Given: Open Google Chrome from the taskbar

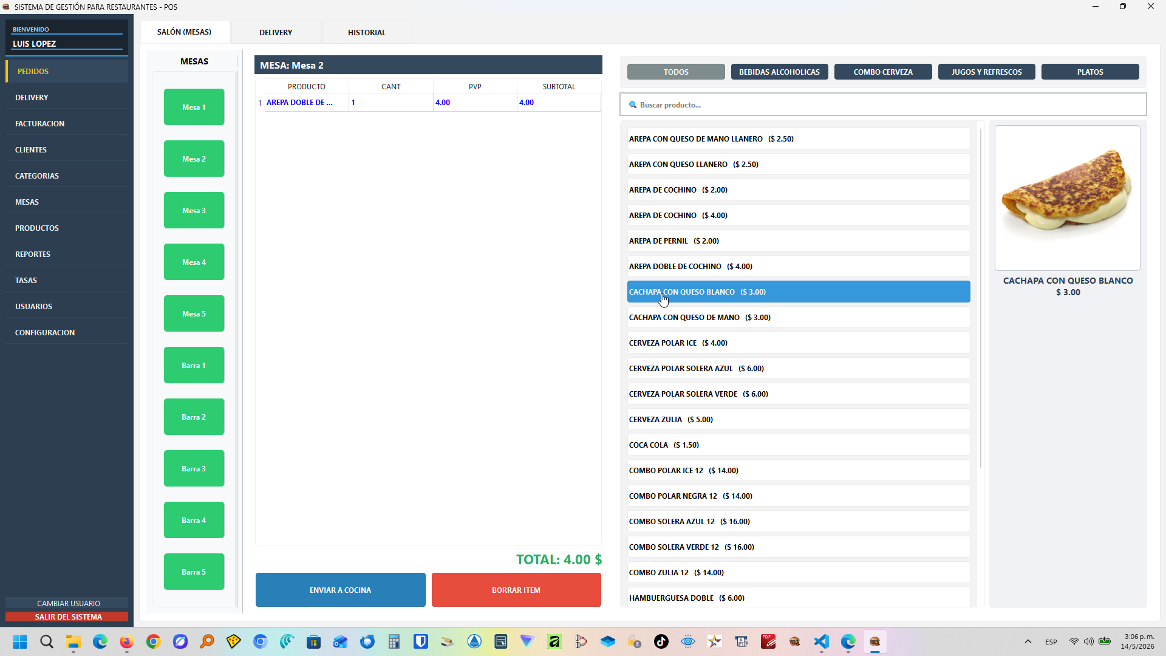Looking at the screenshot, I should click(153, 641).
